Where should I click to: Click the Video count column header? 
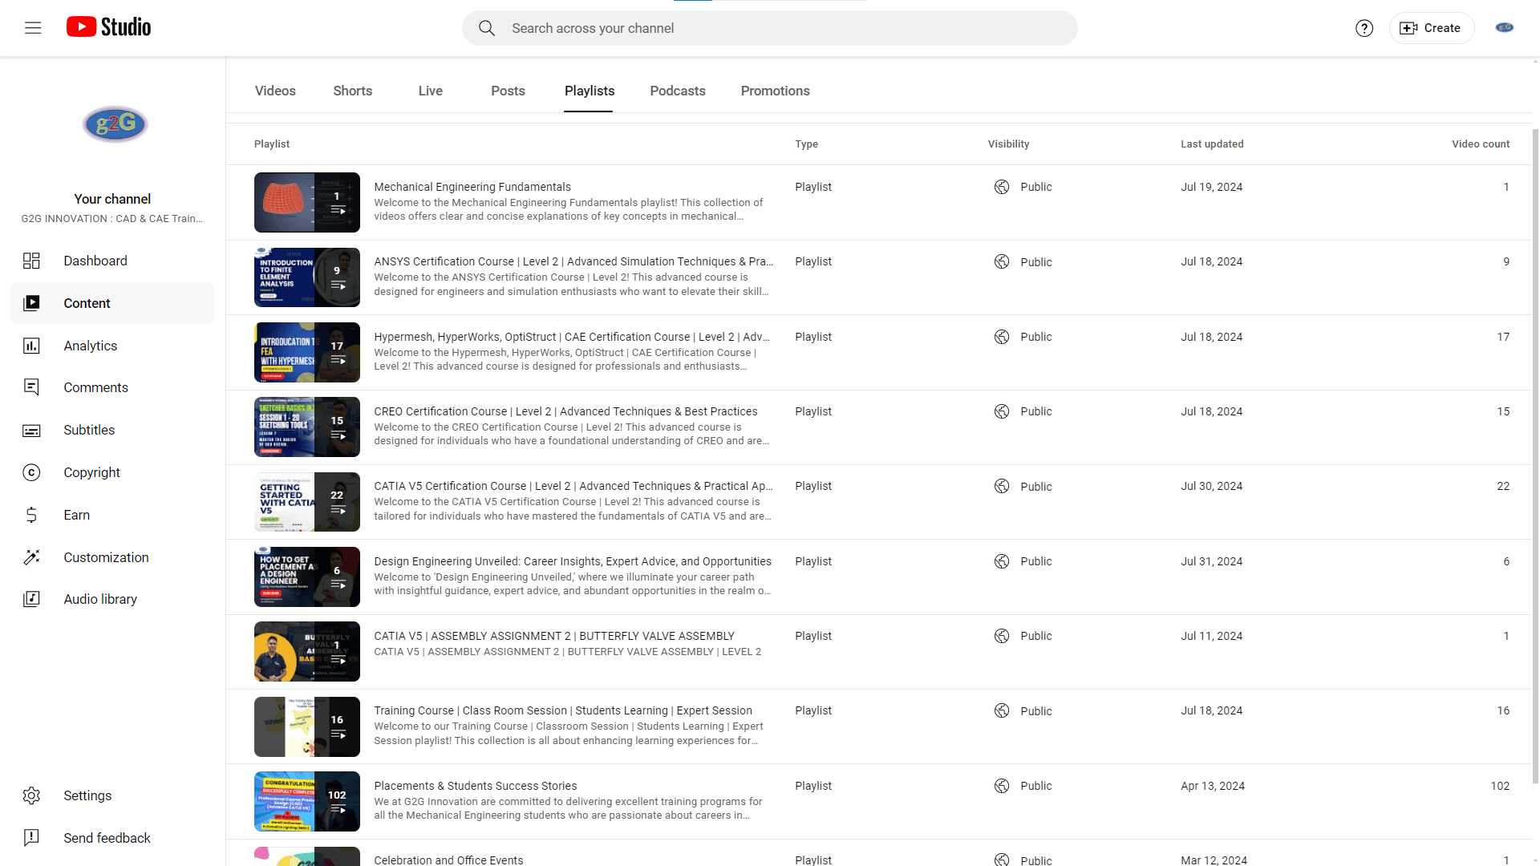click(1481, 144)
